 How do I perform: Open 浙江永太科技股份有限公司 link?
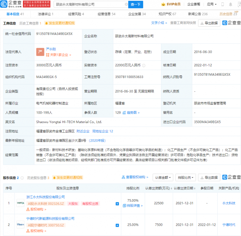46,197
